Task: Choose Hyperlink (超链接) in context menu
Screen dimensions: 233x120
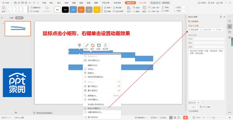Action: coord(102,95)
